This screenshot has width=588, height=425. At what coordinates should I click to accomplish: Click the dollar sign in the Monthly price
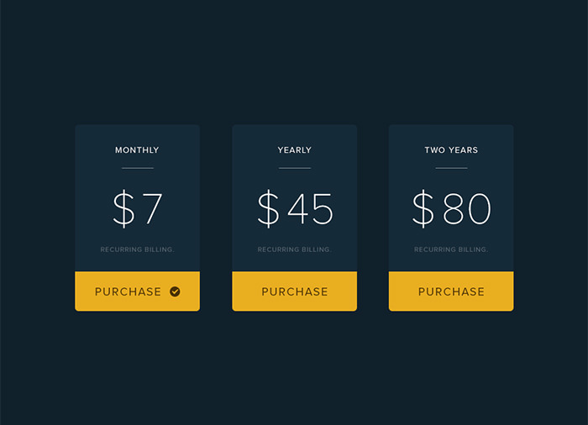tap(123, 209)
